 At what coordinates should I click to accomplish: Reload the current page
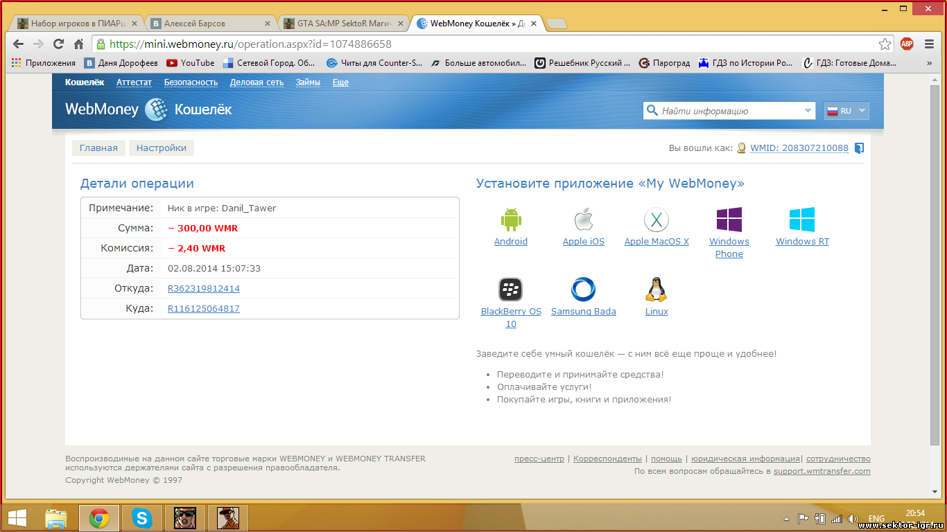pyautogui.click(x=58, y=44)
